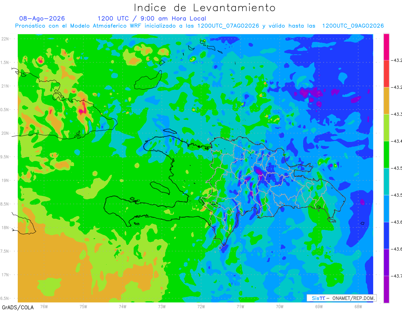Pick the magenta swatch on the color bar
Screen dimensions: 402x311
click(x=386, y=47)
